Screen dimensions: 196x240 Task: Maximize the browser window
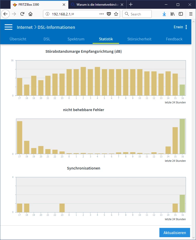178,5
